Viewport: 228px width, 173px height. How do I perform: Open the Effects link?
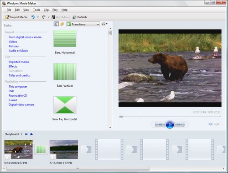[x=13, y=66]
